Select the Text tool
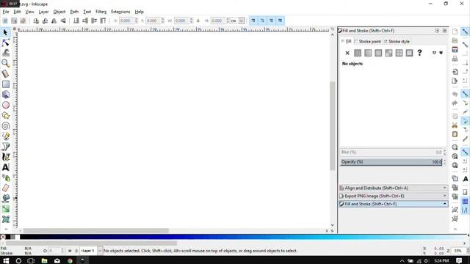 coord(5,167)
